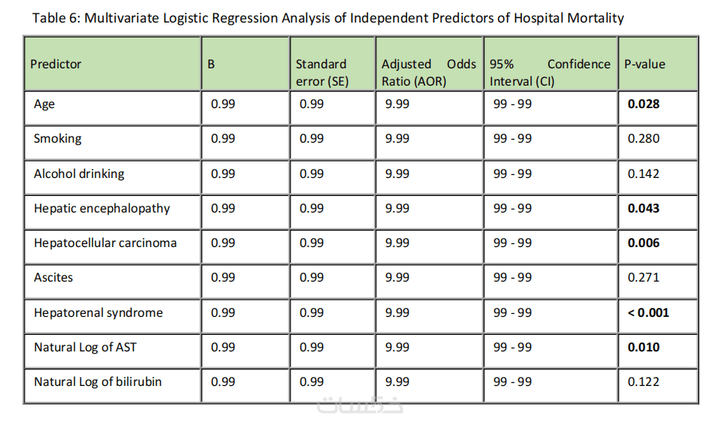
Task: Click the 'Natural Log of bilirubin' cell
Action: [98, 381]
